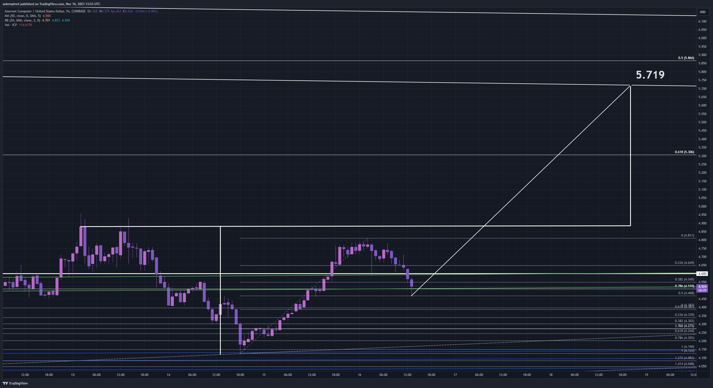Click date 16 on the time axis

[359, 375]
